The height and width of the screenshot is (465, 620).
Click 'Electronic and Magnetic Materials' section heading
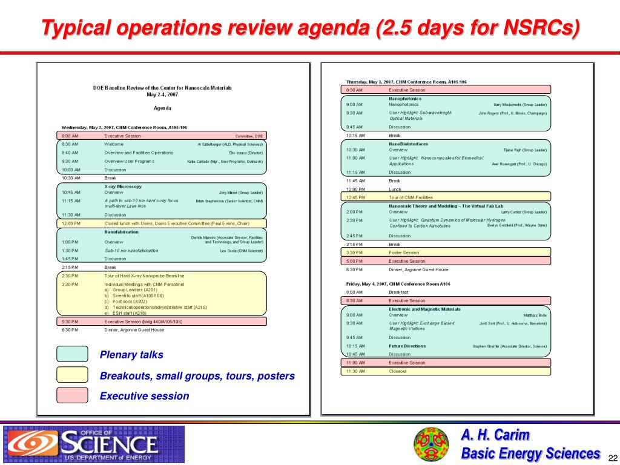coord(424,309)
